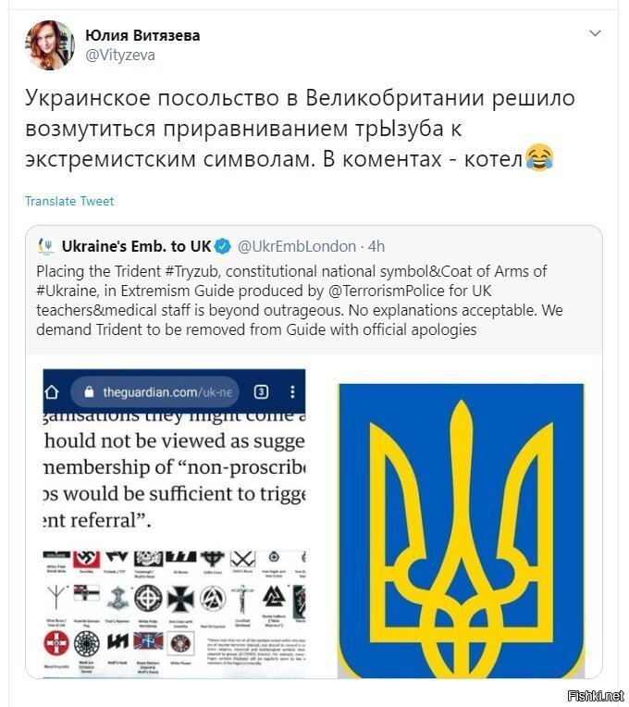The height and width of the screenshot is (707, 629).
Task: Open the #Ukraine hashtag
Action: pyautogui.click(x=67, y=291)
